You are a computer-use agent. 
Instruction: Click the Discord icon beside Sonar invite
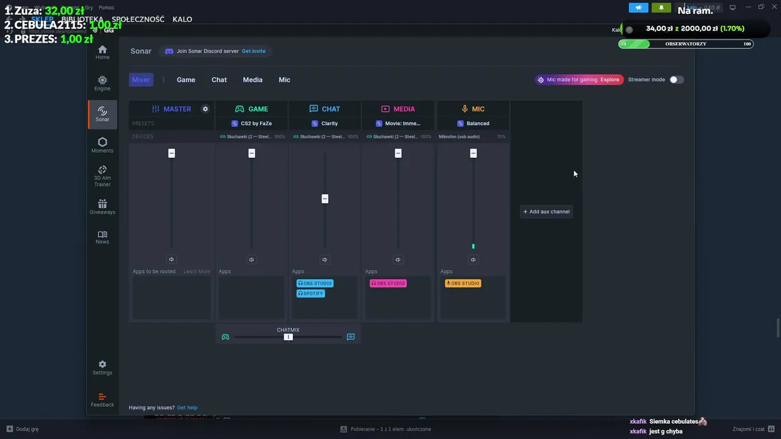click(169, 51)
